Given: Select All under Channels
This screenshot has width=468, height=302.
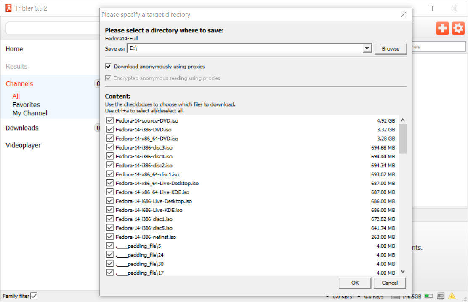Looking at the screenshot, I should (16, 96).
